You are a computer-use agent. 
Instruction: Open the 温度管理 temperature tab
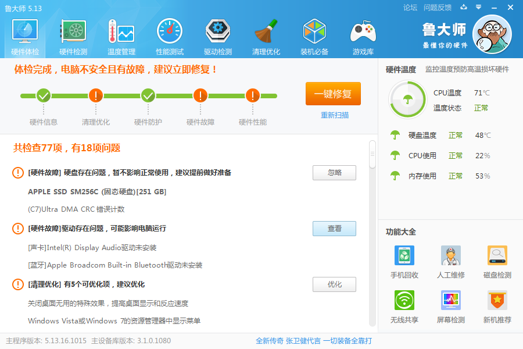121,37
